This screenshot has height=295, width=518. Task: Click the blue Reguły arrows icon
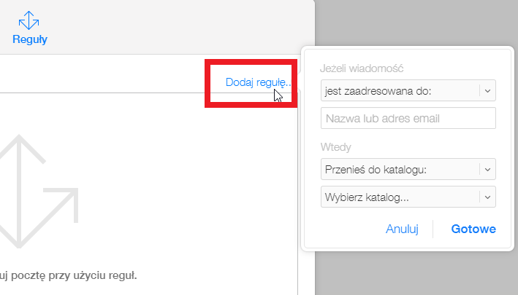point(28,20)
